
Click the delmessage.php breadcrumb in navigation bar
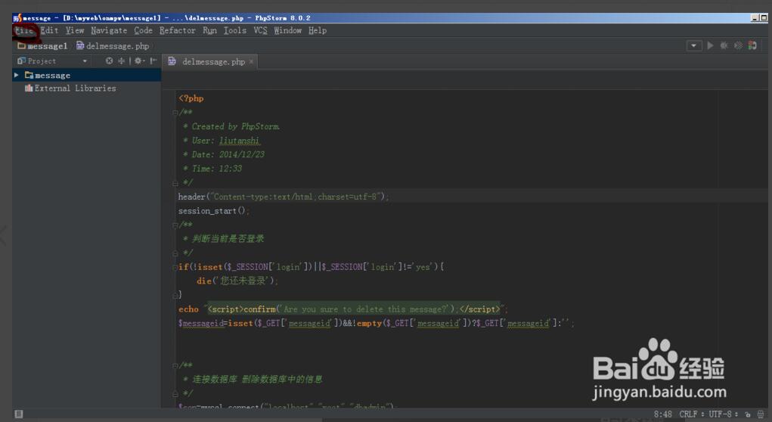(113, 46)
